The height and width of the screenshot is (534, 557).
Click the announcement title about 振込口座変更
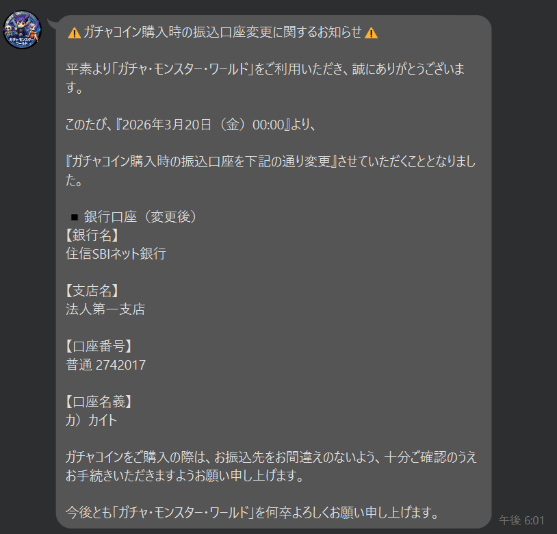pos(222,32)
